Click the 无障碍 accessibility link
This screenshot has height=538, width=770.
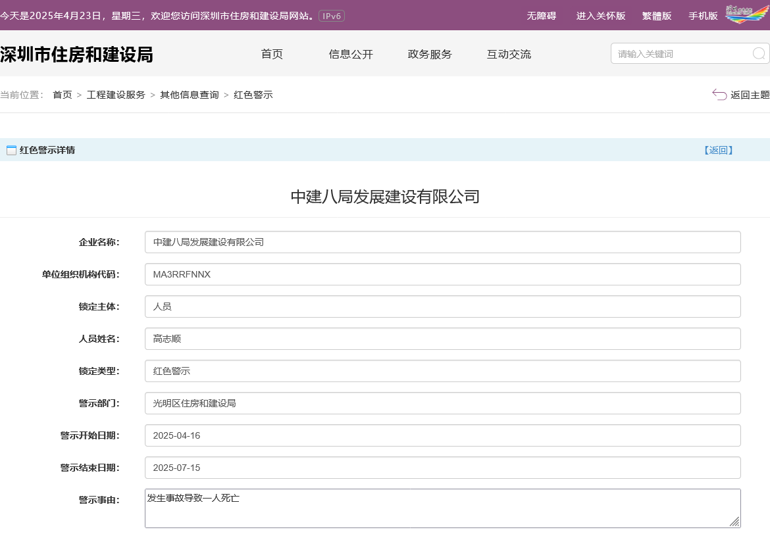tap(541, 16)
